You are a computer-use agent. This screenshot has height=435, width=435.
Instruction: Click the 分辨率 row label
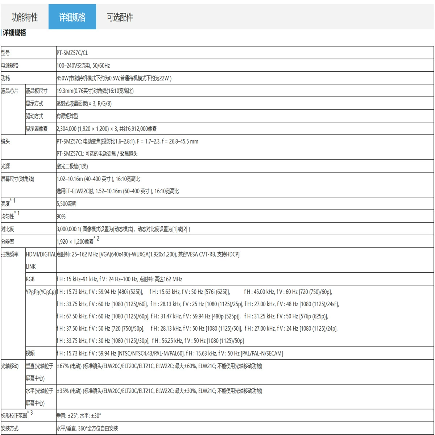coord(8,242)
